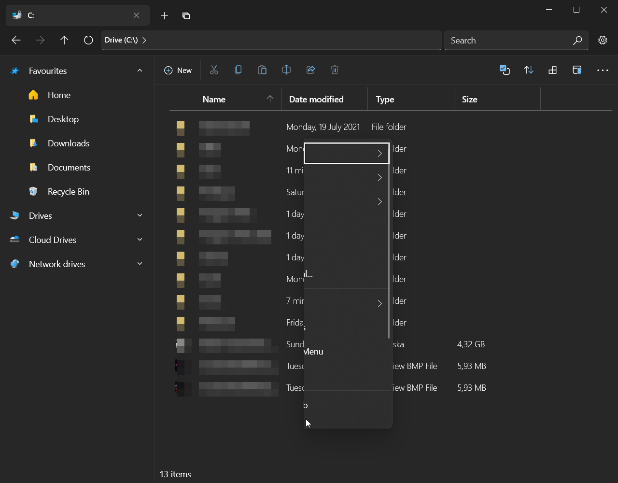This screenshot has height=483, width=618.
Task: Navigate up one folder level
Action: (64, 40)
